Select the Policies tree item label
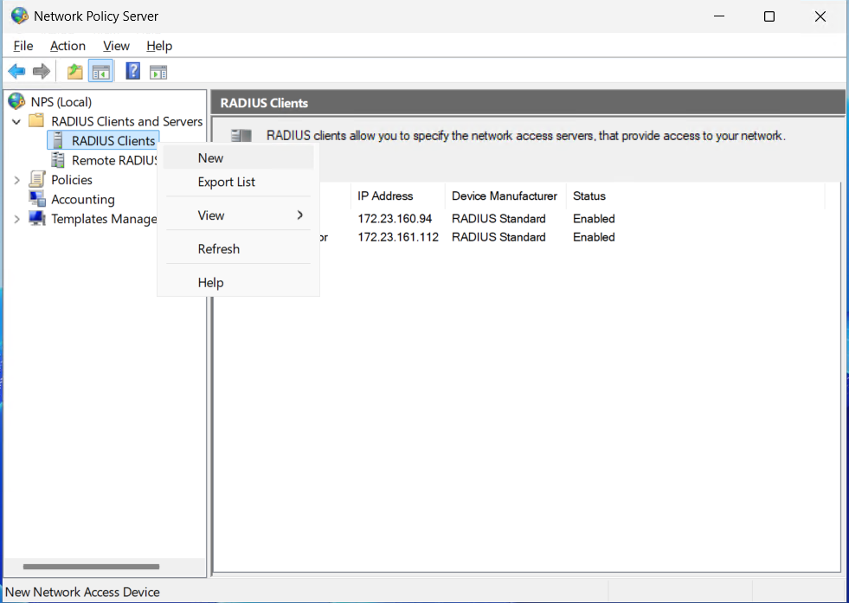Image resolution: width=849 pixels, height=603 pixels. click(72, 180)
